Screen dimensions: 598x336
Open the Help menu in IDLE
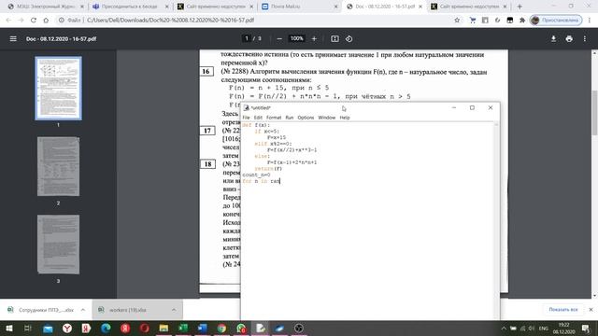345,118
